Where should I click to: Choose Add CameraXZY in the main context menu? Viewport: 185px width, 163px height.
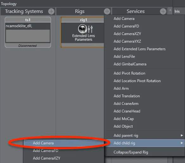(144, 34)
